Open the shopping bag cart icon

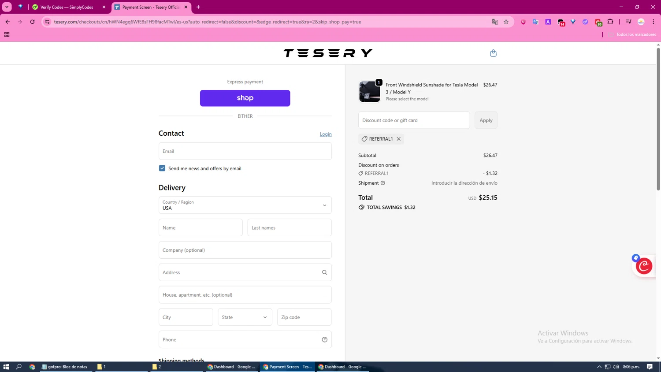493,53
